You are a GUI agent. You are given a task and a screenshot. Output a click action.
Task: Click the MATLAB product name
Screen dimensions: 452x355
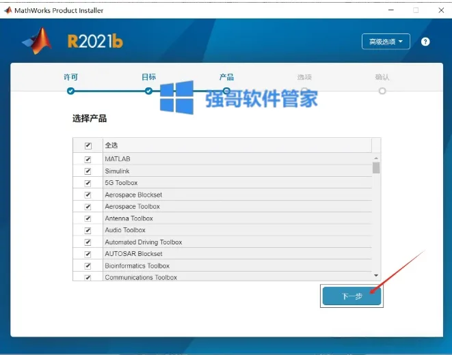118,159
